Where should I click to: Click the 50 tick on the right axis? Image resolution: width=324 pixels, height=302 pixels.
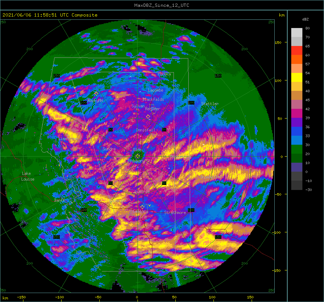tap(280, 119)
